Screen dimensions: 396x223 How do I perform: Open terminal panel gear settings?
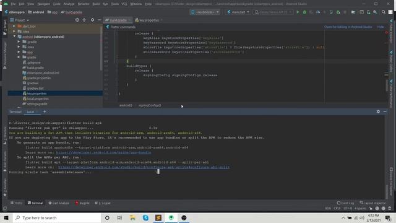click(378, 111)
